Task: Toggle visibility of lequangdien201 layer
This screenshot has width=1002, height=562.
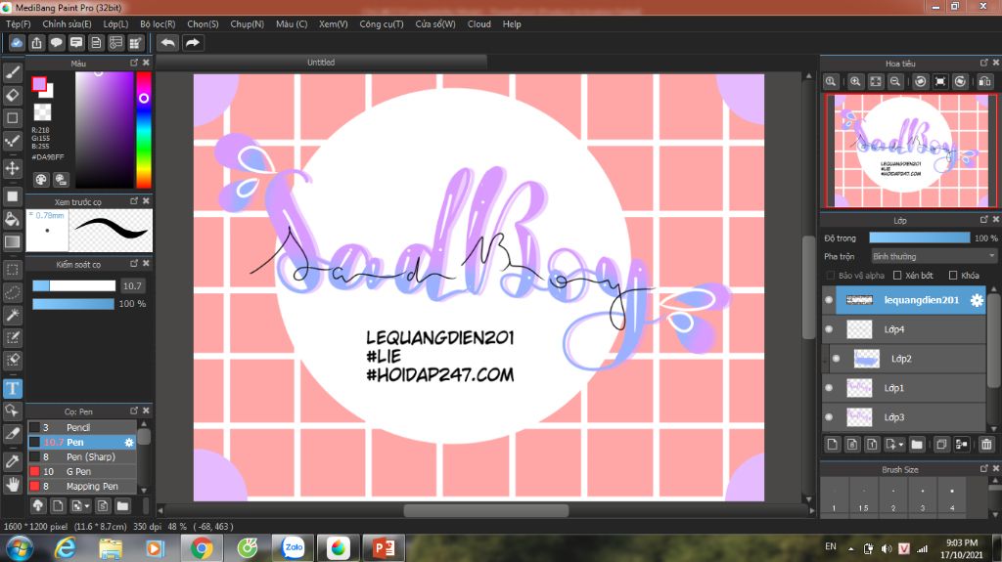Action: click(x=829, y=299)
